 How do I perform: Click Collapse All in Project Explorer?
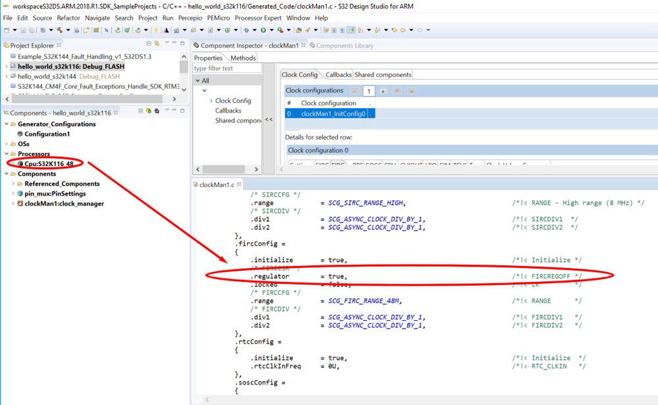click(x=149, y=43)
